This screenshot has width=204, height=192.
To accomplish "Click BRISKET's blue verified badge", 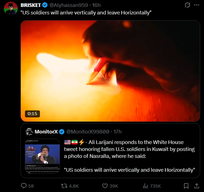I will pos(45,5).
